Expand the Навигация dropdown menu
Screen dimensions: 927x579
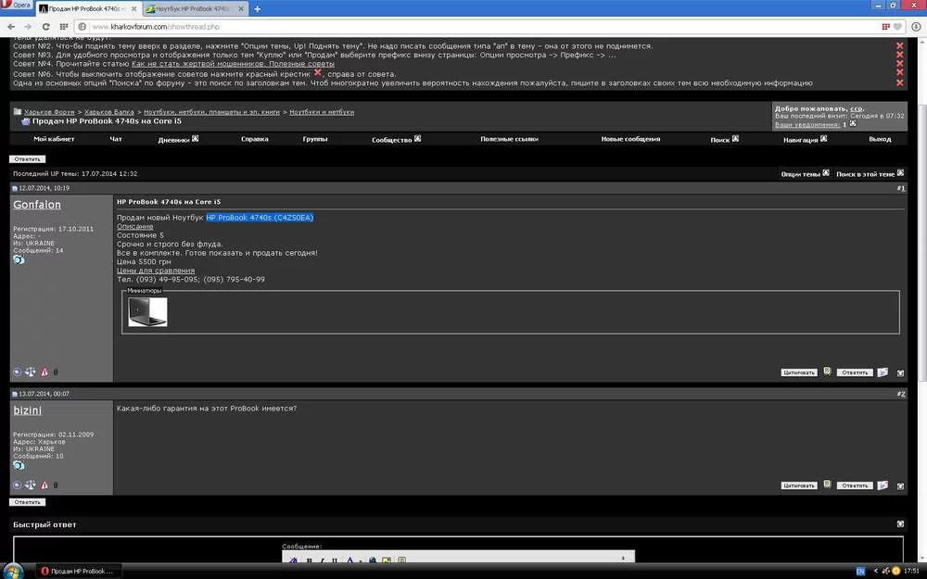tap(823, 139)
